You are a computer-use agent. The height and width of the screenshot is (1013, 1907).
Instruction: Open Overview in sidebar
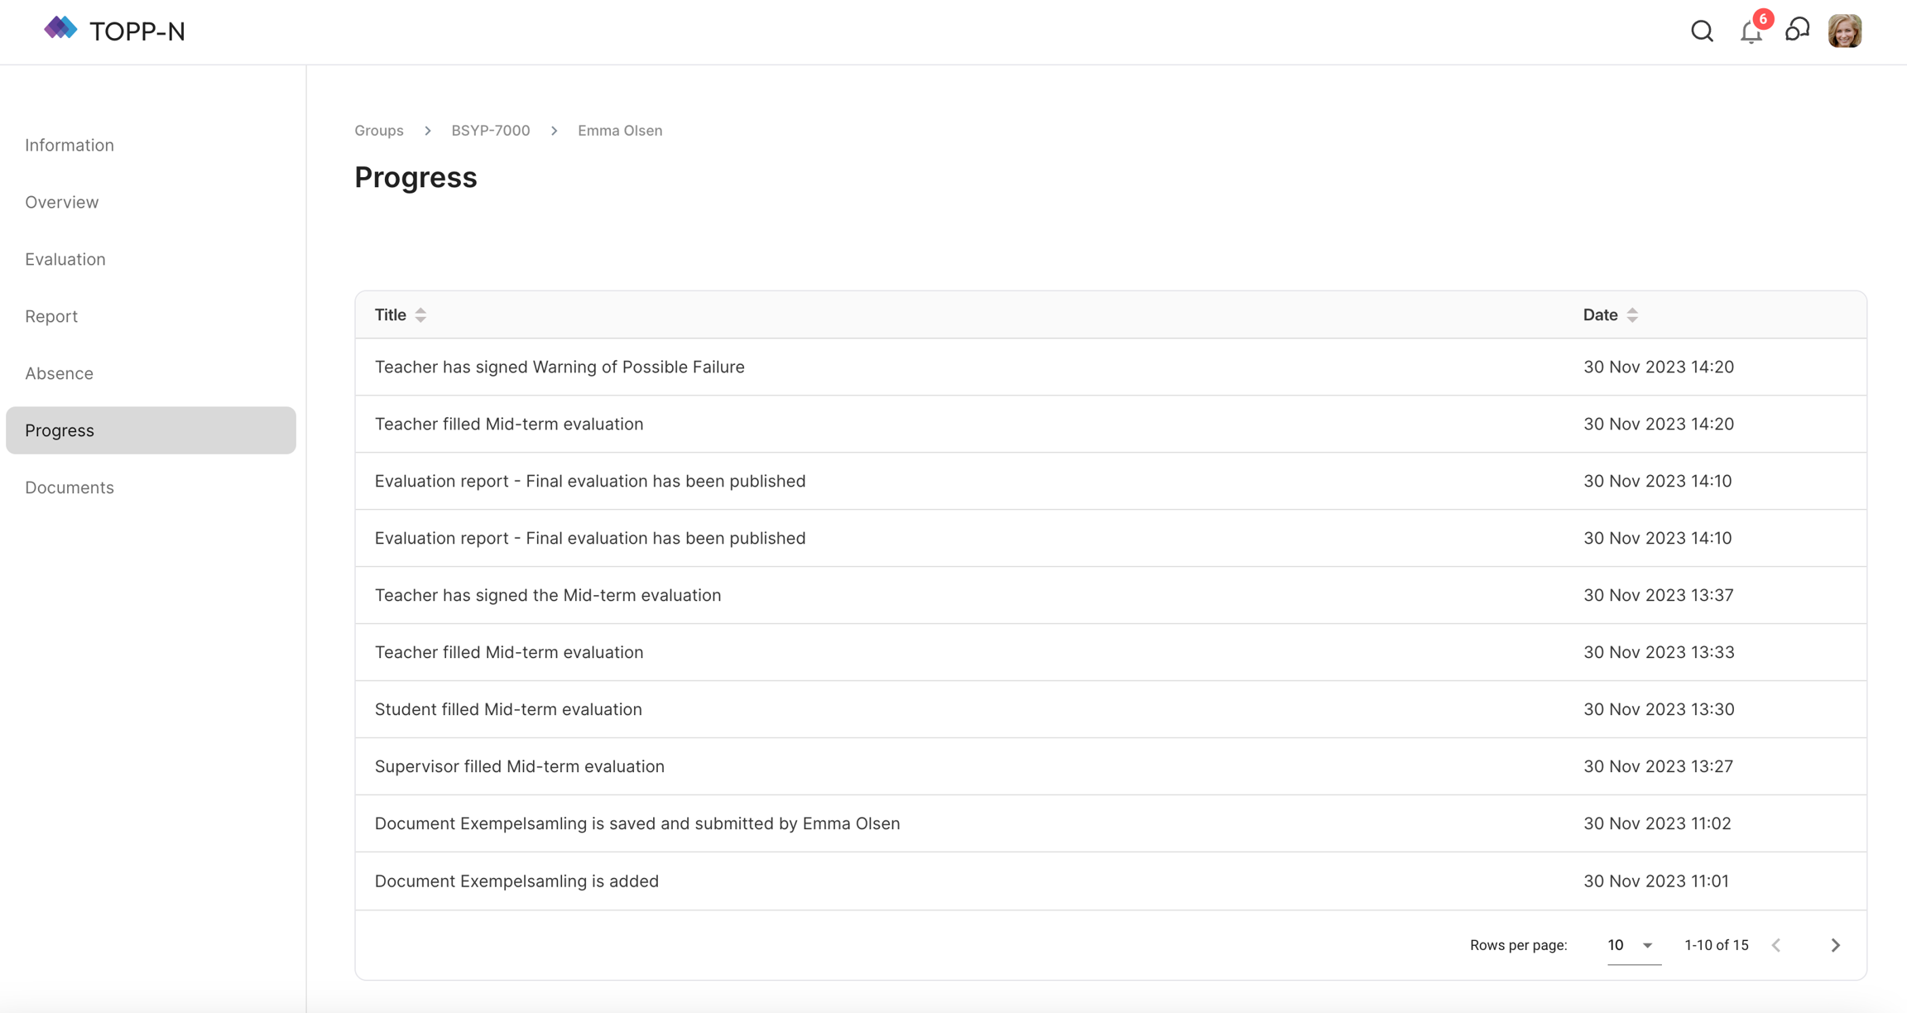[x=62, y=202]
